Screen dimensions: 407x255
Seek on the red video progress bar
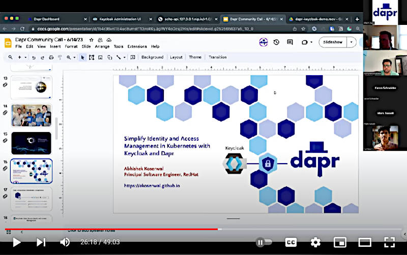[x=111, y=229]
